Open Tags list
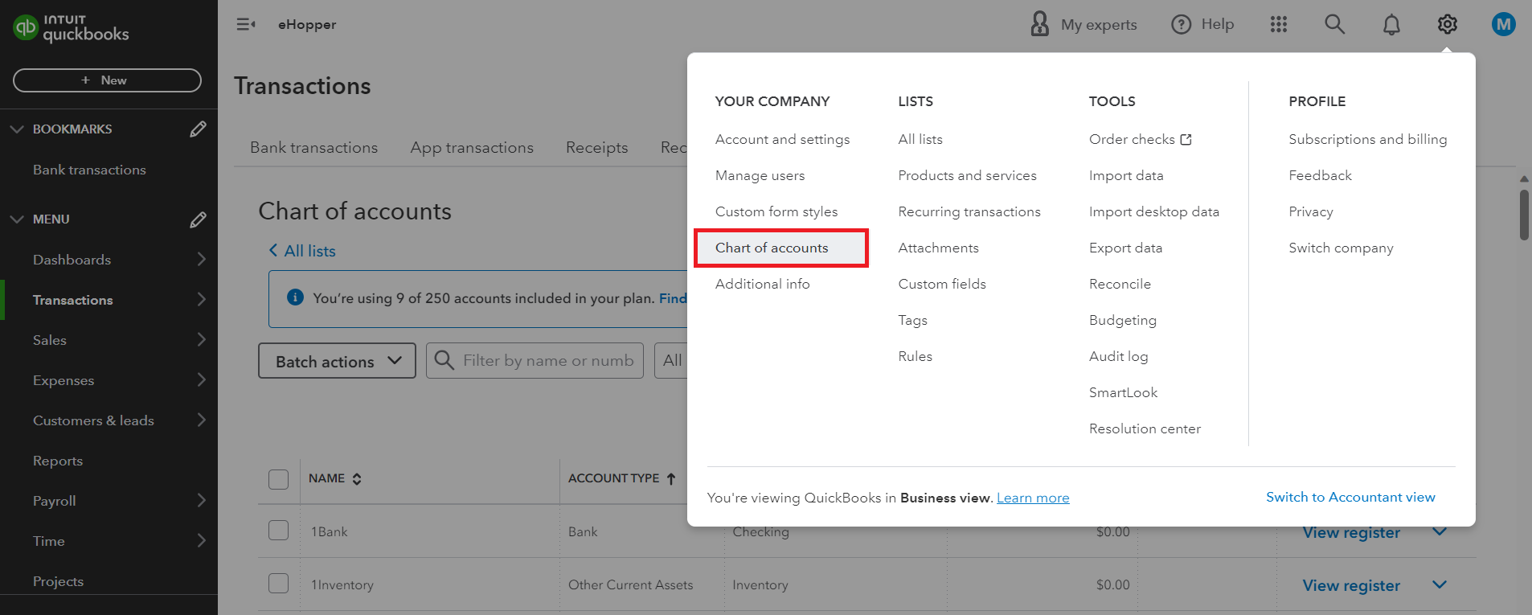 pyautogui.click(x=912, y=320)
